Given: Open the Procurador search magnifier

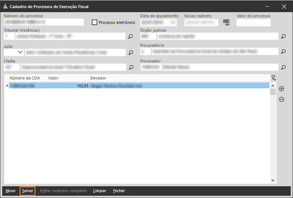Looking at the screenshot, I should tap(283, 68).
